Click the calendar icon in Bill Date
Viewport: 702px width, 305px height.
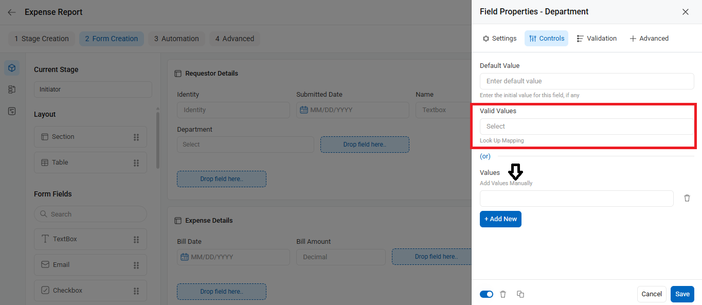pos(185,257)
